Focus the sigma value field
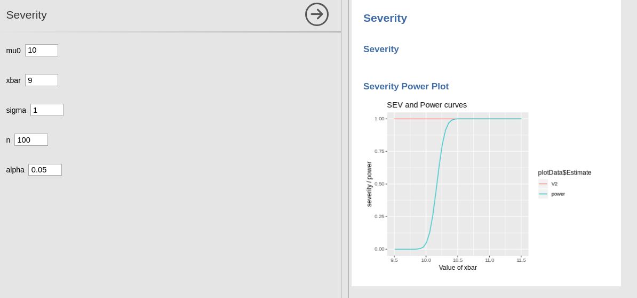Viewport: 637px width, 298px height. tap(47, 110)
